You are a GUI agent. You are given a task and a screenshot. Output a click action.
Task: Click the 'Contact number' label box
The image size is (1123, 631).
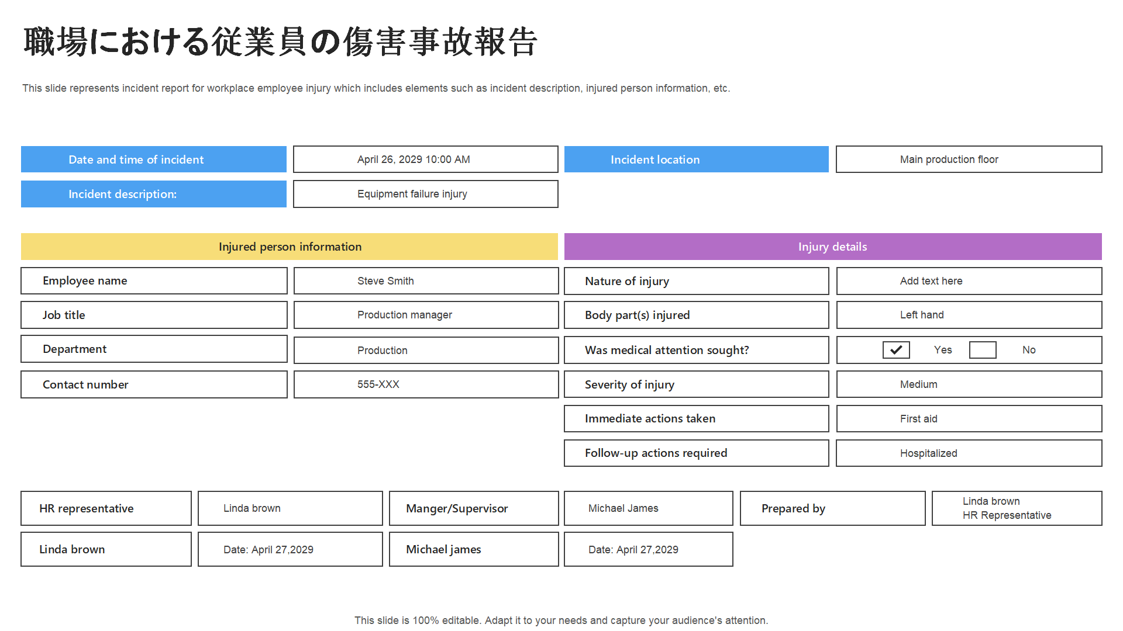point(154,384)
